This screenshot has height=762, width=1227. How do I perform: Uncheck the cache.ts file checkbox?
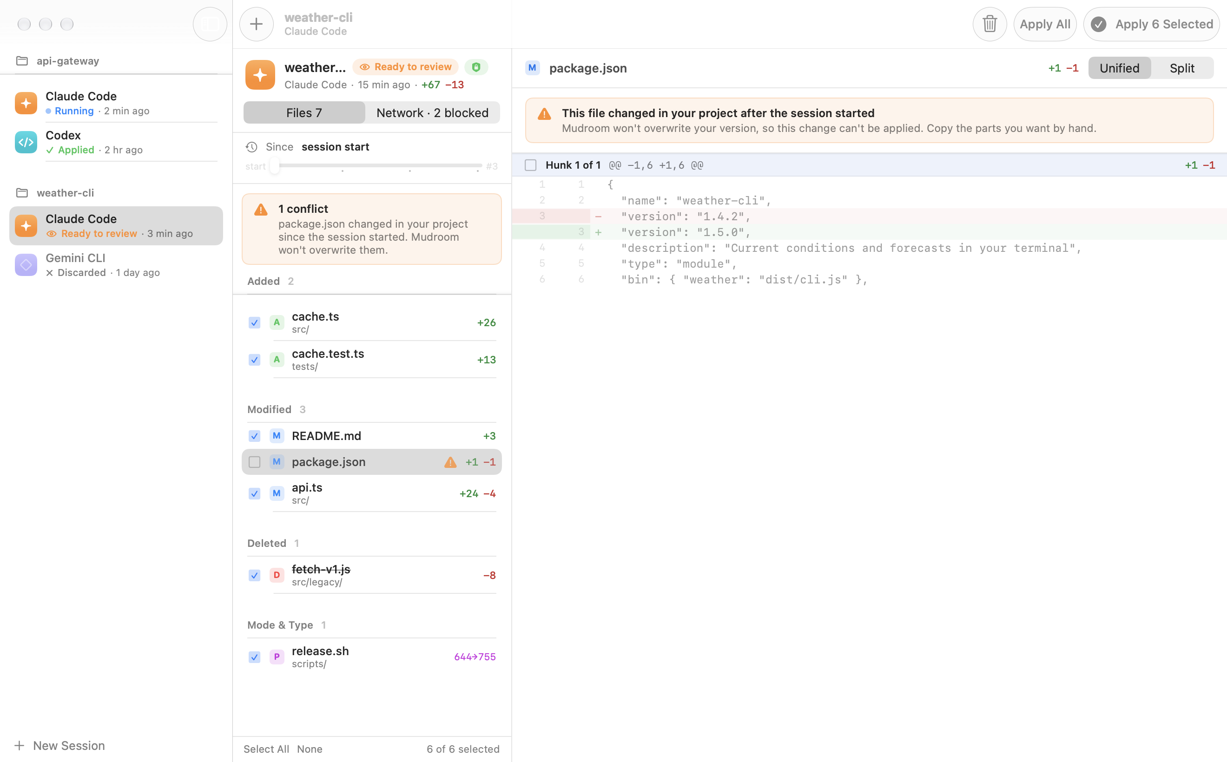coord(255,322)
